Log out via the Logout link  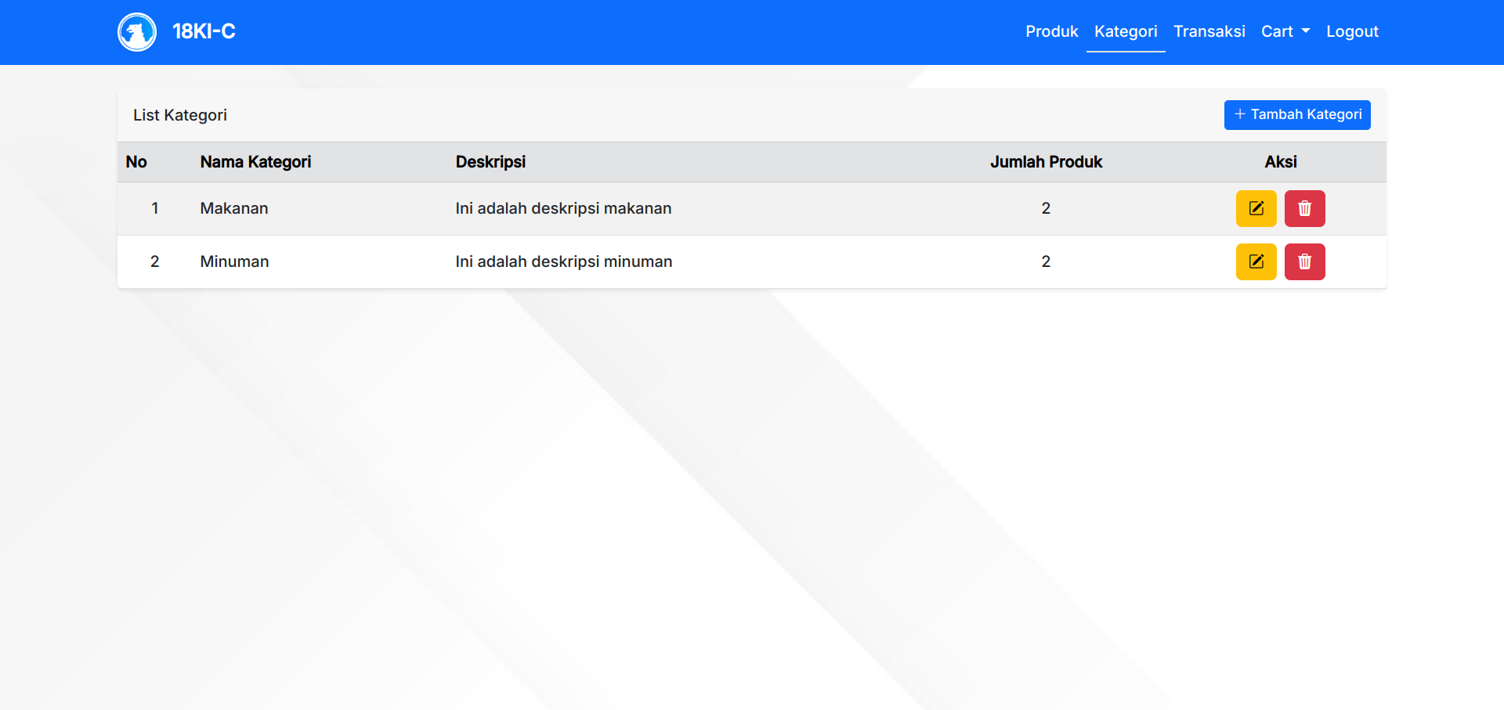pyautogui.click(x=1351, y=31)
